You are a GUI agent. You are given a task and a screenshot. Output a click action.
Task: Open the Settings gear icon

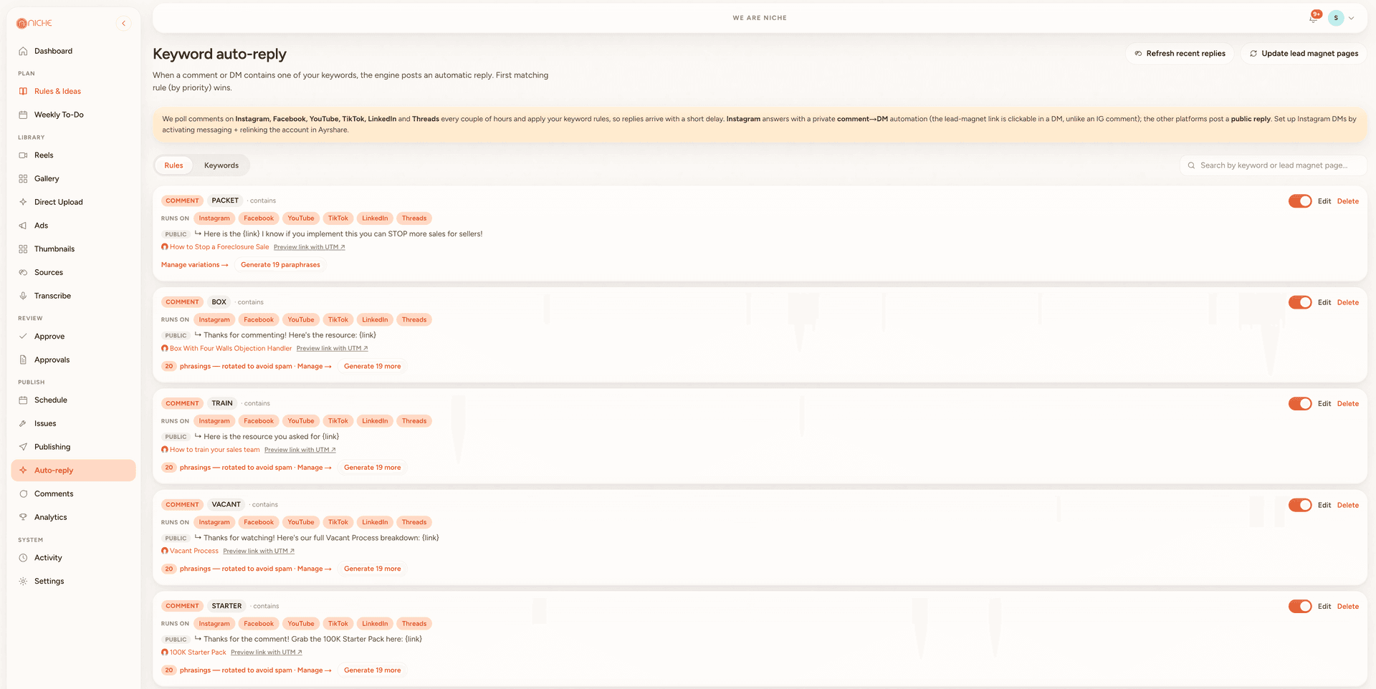pyautogui.click(x=23, y=582)
